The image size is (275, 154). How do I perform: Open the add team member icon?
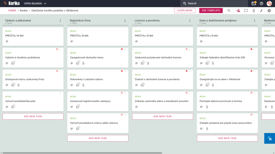tap(238, 11)
